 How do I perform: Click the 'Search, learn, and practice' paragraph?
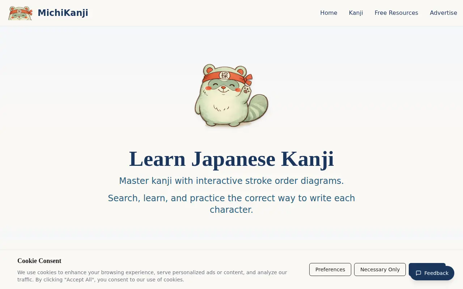coord(231,204)
